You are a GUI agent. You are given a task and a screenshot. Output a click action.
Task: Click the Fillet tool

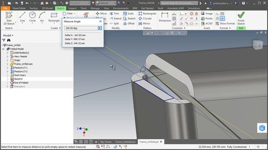coord(68,13)
